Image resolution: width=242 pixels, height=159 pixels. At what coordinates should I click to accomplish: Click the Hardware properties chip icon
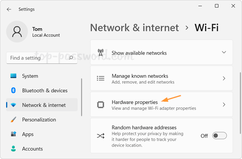pos(100,105)
